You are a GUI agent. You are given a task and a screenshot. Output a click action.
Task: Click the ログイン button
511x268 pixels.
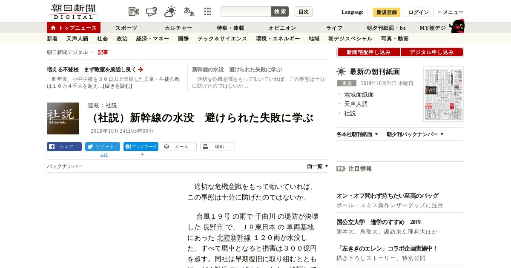[x=419, y=12]
